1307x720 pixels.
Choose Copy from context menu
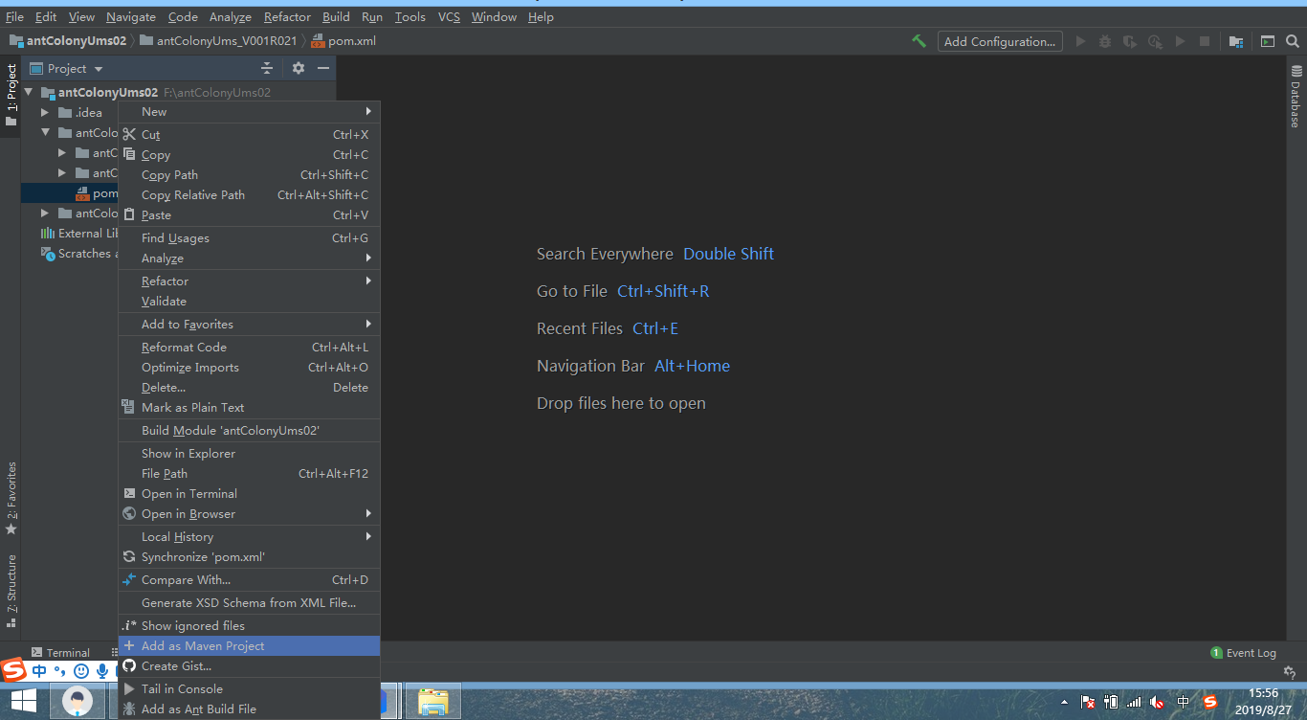pos(249,155)
